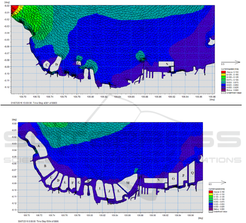Click island J in the bottom map
Screen dimensions: 246x223
109,191
